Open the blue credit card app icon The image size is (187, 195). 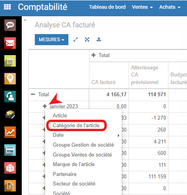pyautogui.click(x=10, y=150)
